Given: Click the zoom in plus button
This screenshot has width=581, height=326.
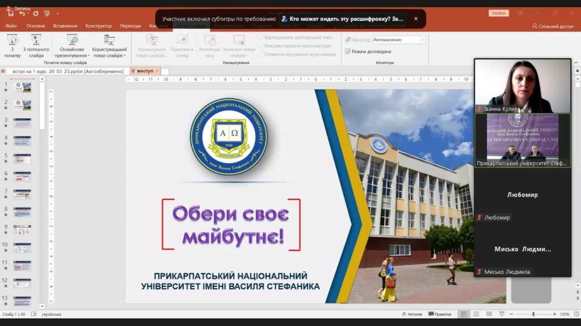Looking at the screenshot, I should (554, 314).
